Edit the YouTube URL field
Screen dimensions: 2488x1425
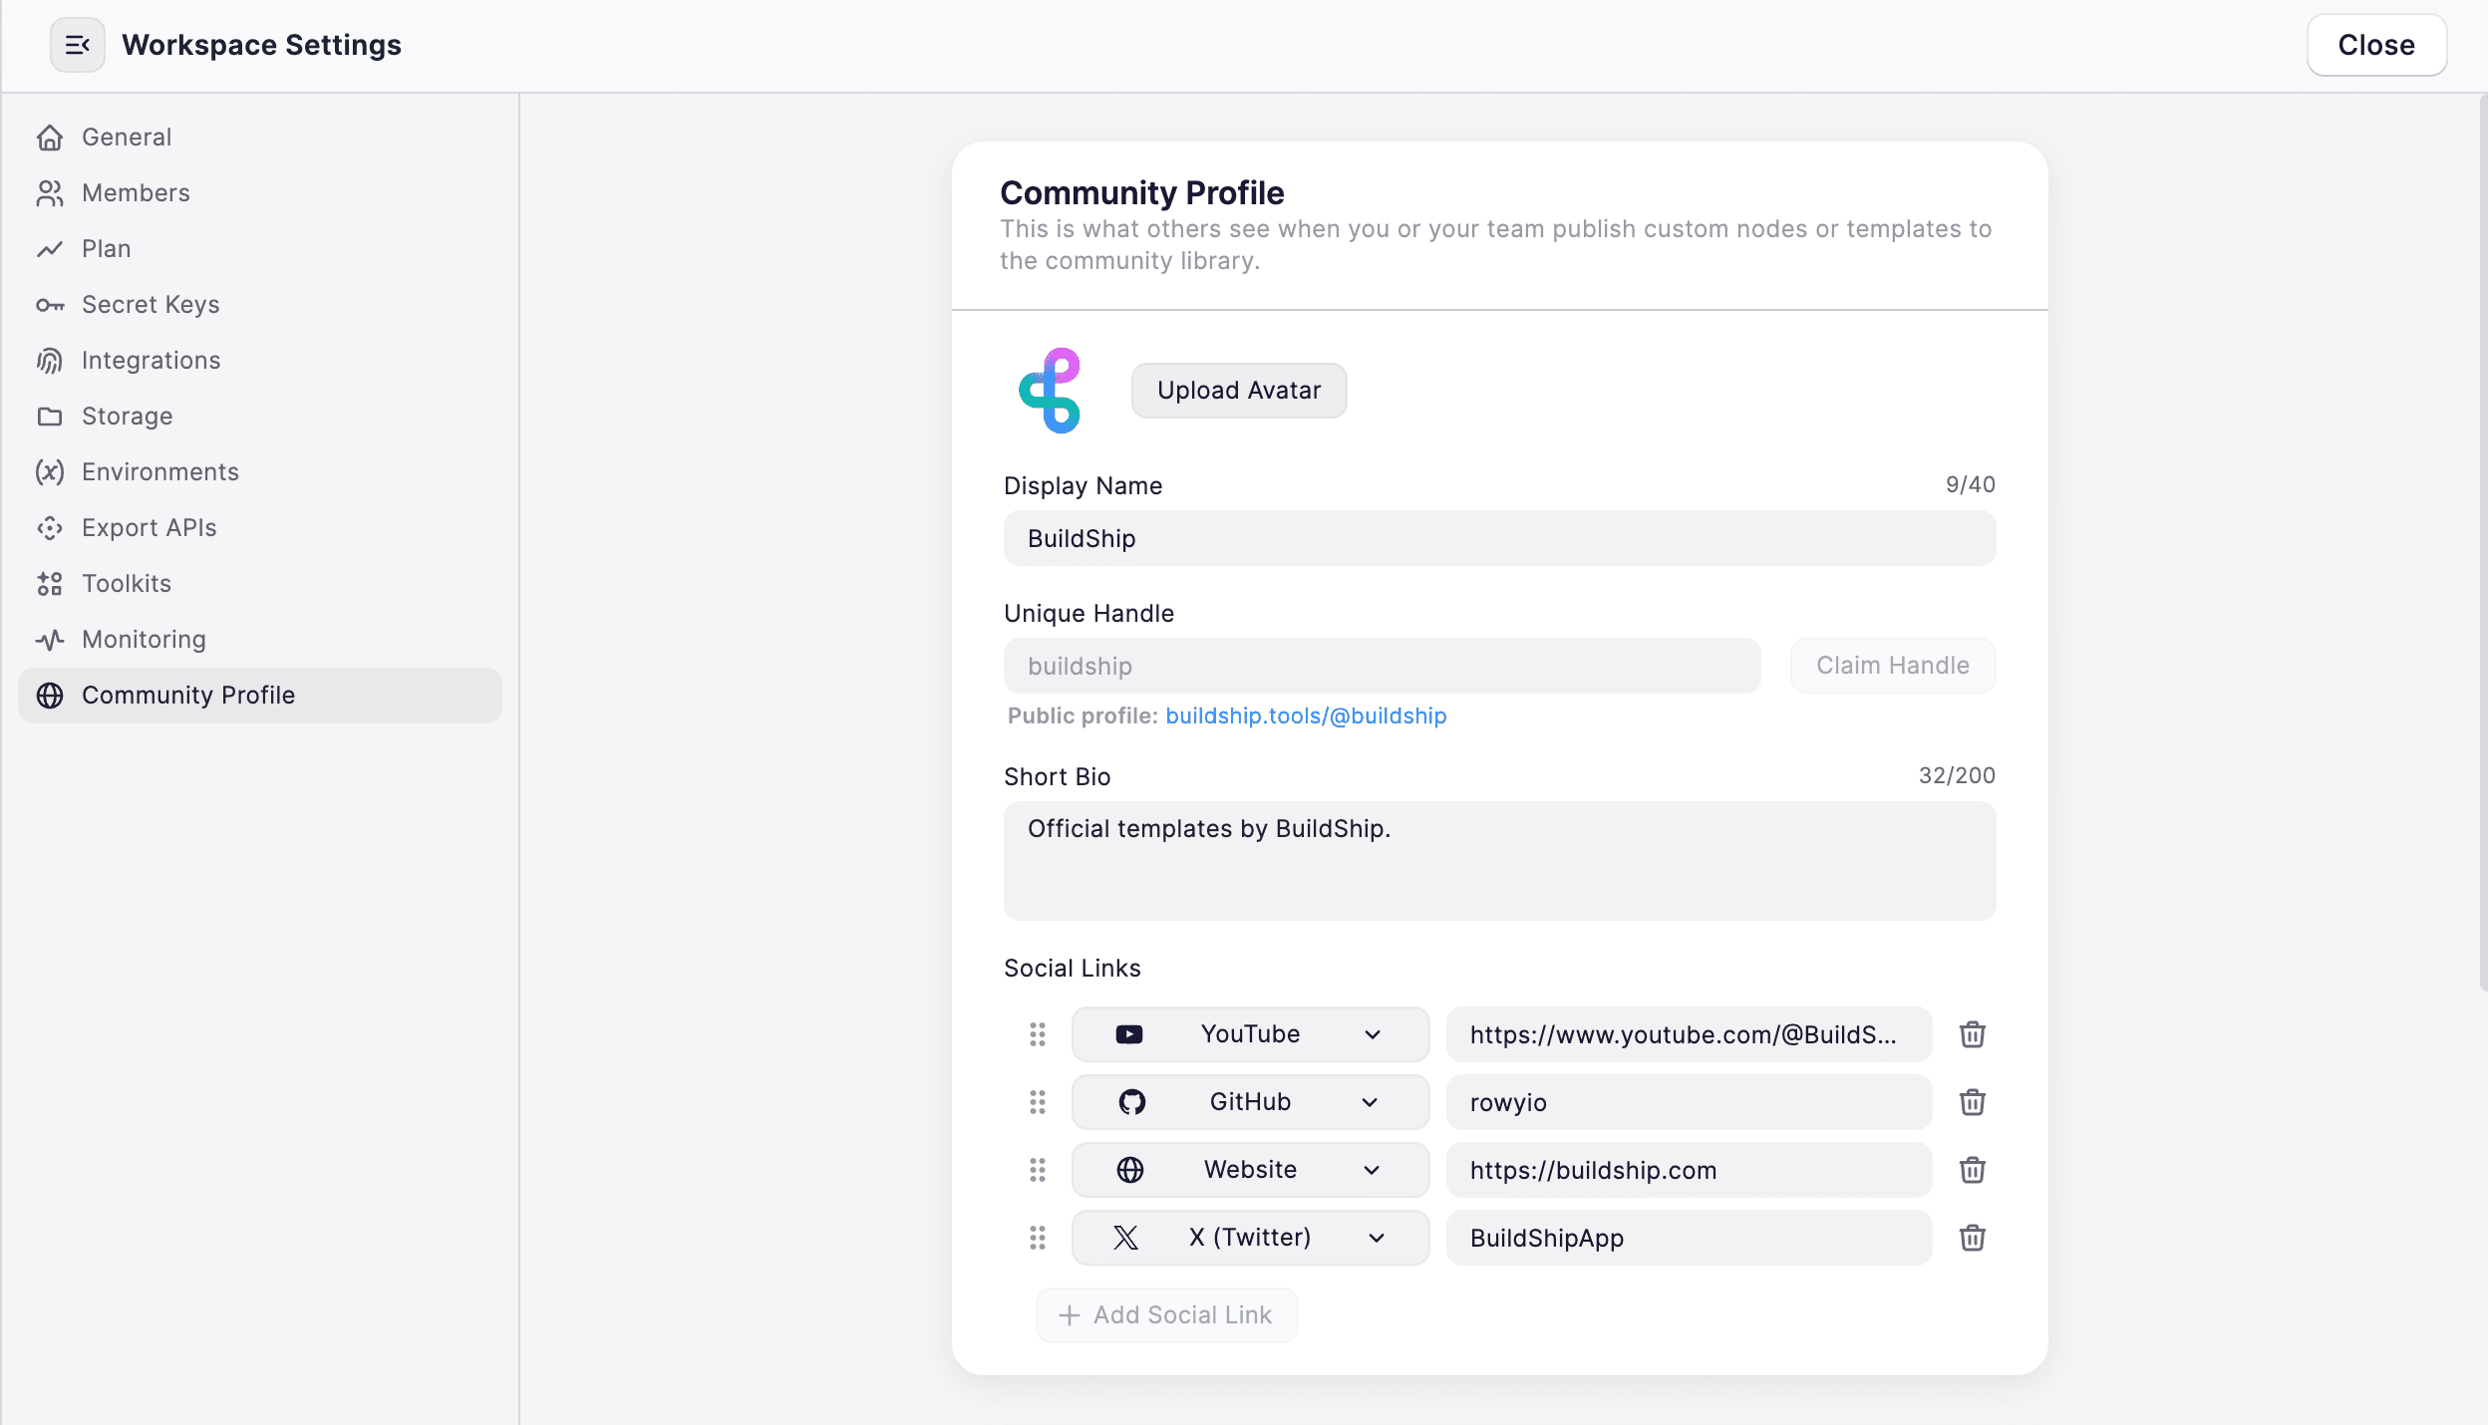point(1689,1034)
